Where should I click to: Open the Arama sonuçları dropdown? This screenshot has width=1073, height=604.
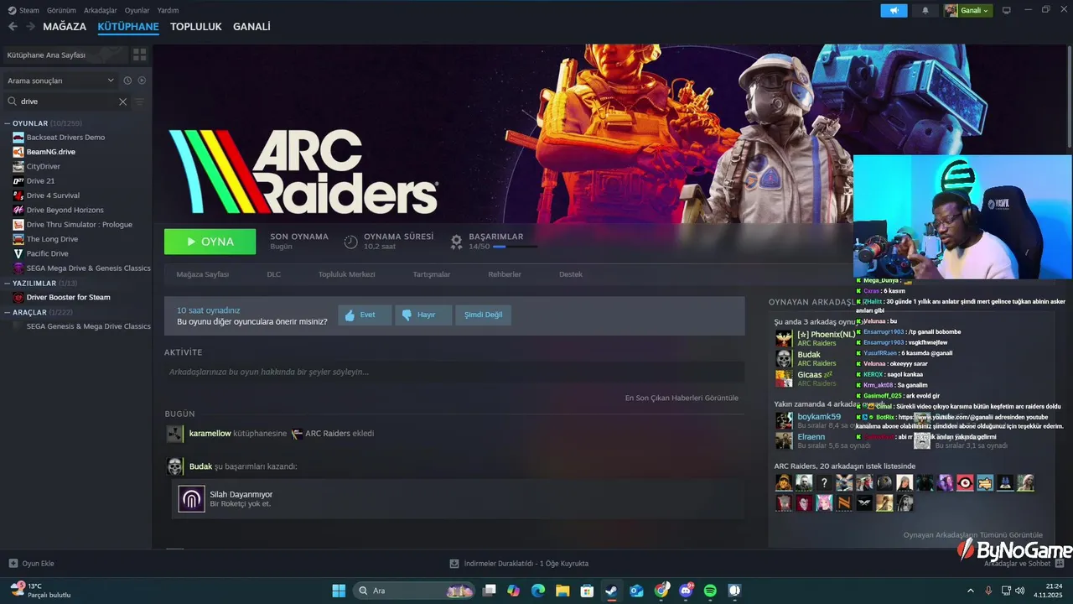[x=60, y=81]
